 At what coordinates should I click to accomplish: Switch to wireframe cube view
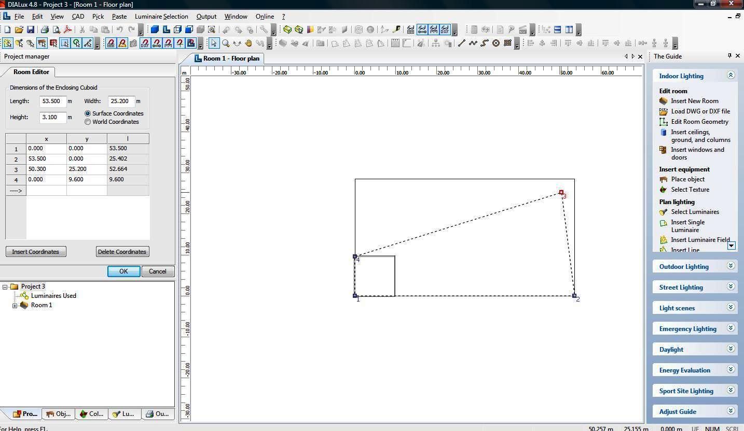click(177, 30)
